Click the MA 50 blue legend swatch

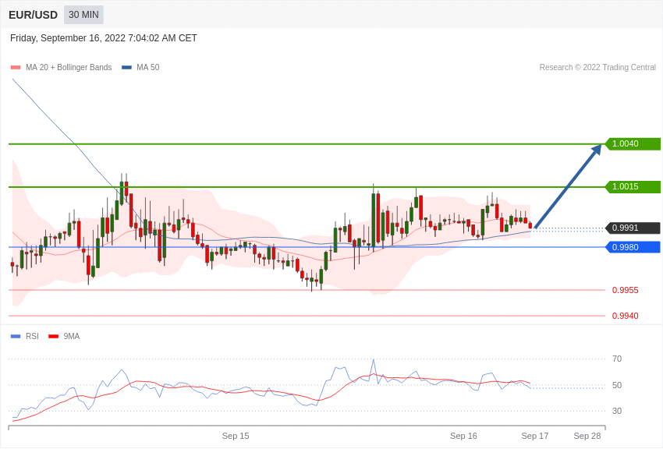pos(127,68)
